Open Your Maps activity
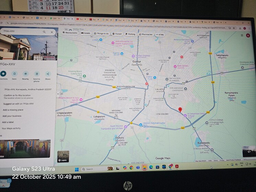The height and width of the screenshot is (192, 256). coord(11,128)
